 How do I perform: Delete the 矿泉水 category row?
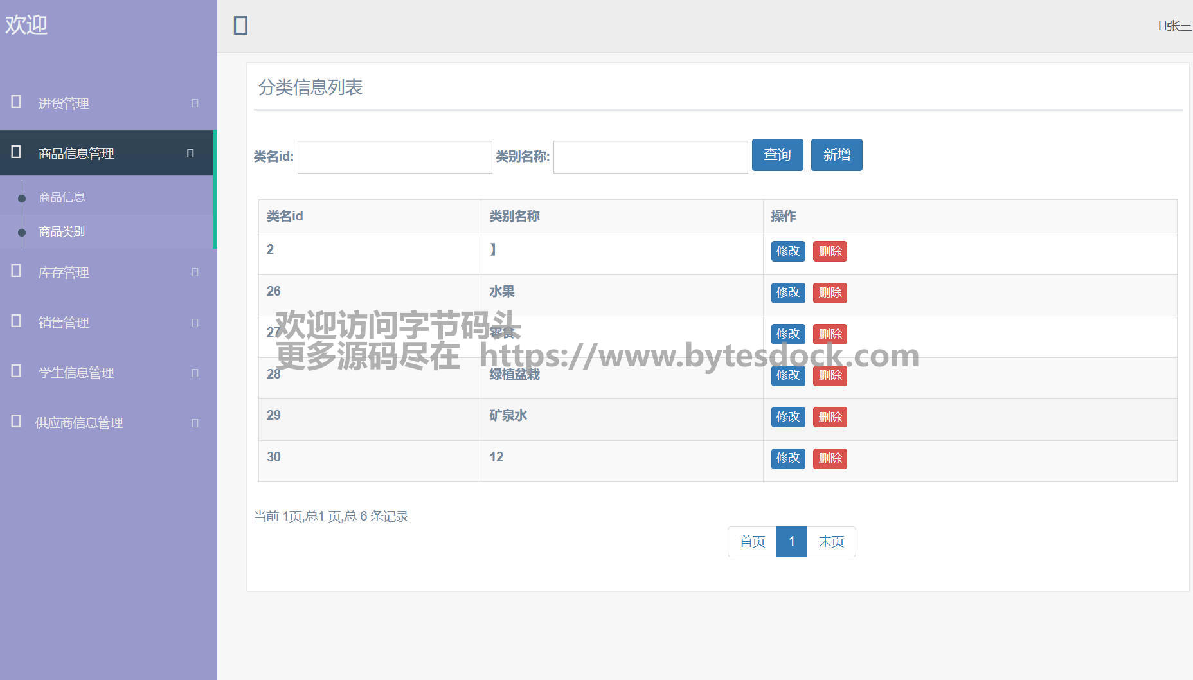[829, 417]
